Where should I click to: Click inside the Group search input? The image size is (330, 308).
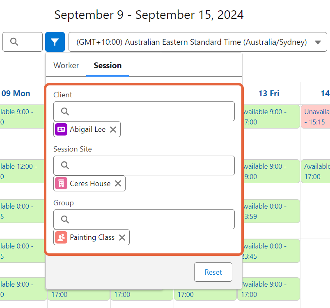coord(144,219)
